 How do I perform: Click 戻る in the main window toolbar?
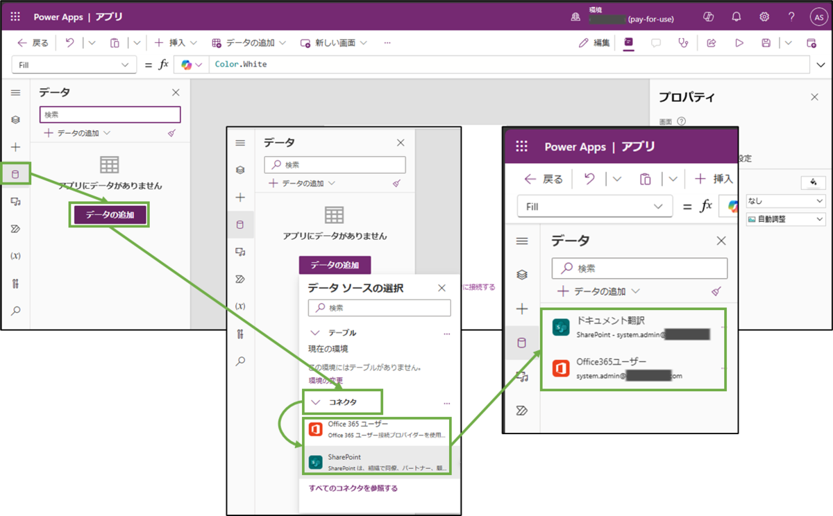pos(33,43)
